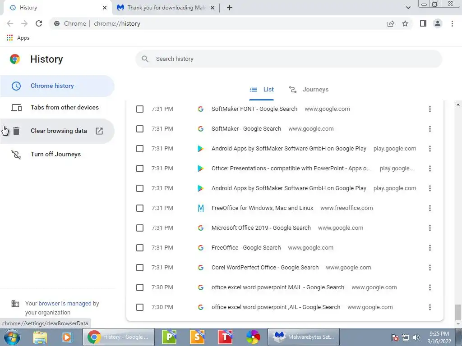This screenshot has width=462, height=346.
Task: Open the Windows Start button
Action: [x=12, y=337]
